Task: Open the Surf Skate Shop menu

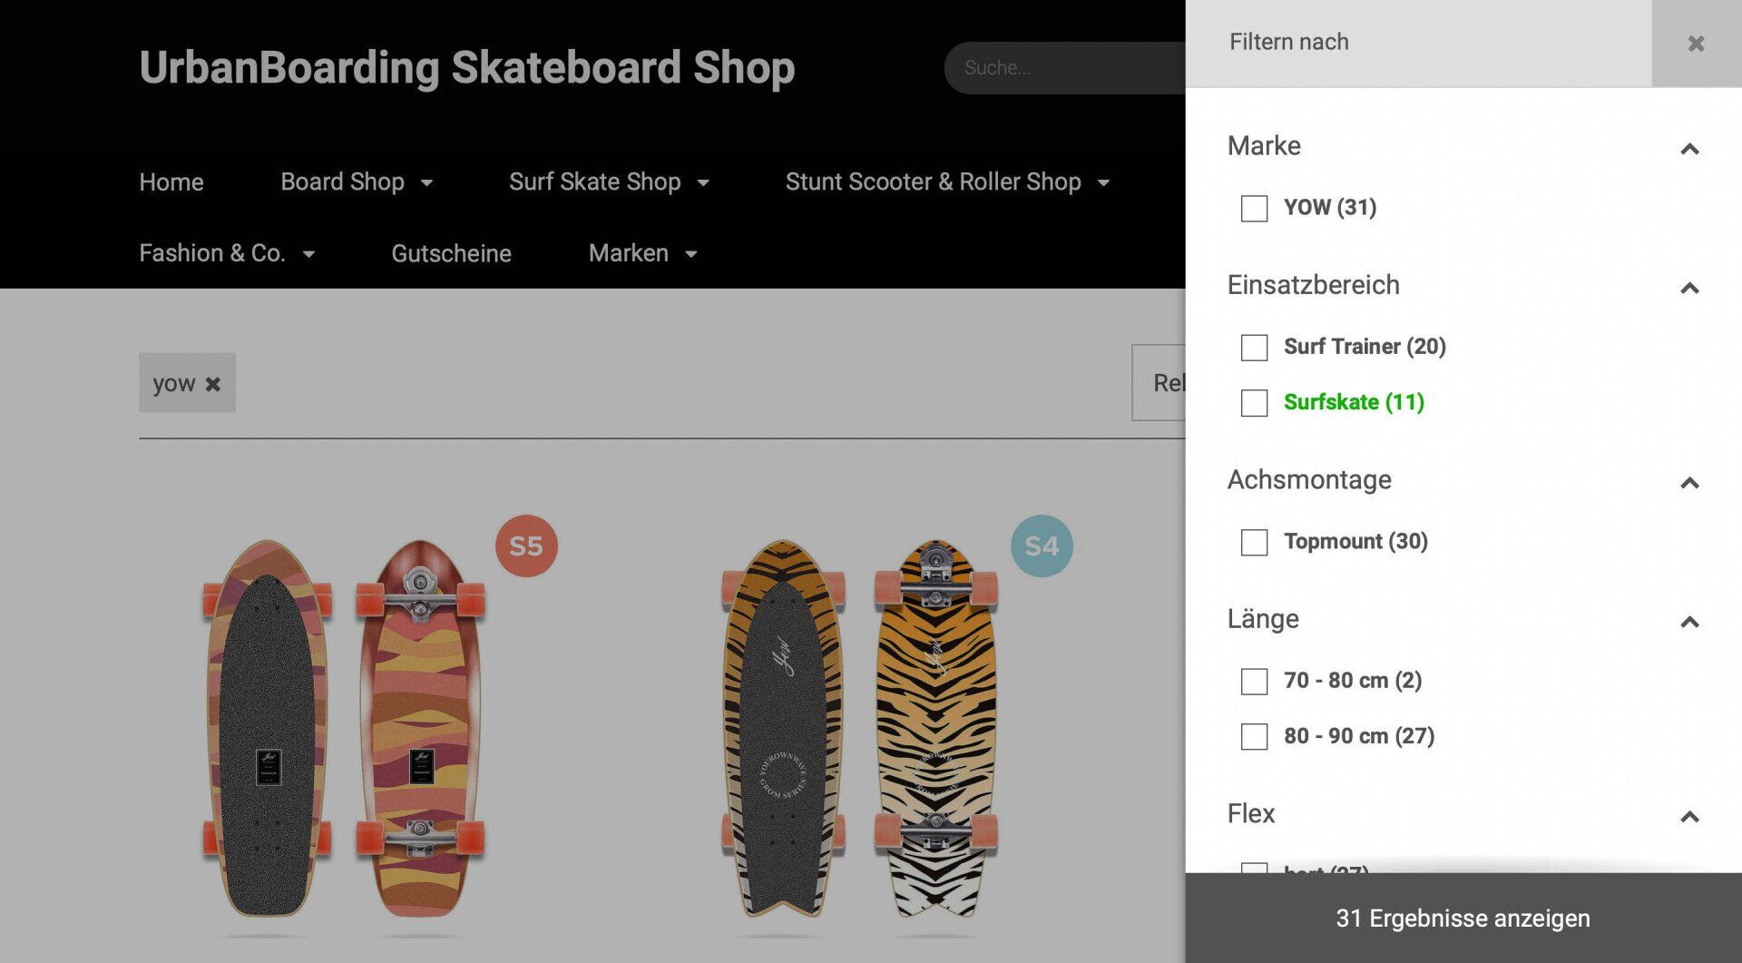Action: tap(609, 182)
